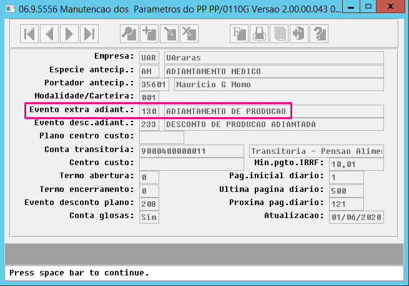
Task: Click the Atualizacao date field 01/06/2020
Action: (x=357, y=217)
